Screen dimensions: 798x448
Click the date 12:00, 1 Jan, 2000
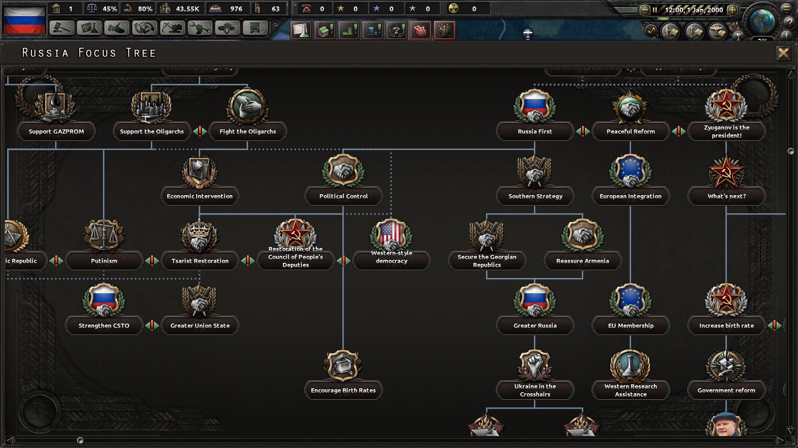pos(694,9)
